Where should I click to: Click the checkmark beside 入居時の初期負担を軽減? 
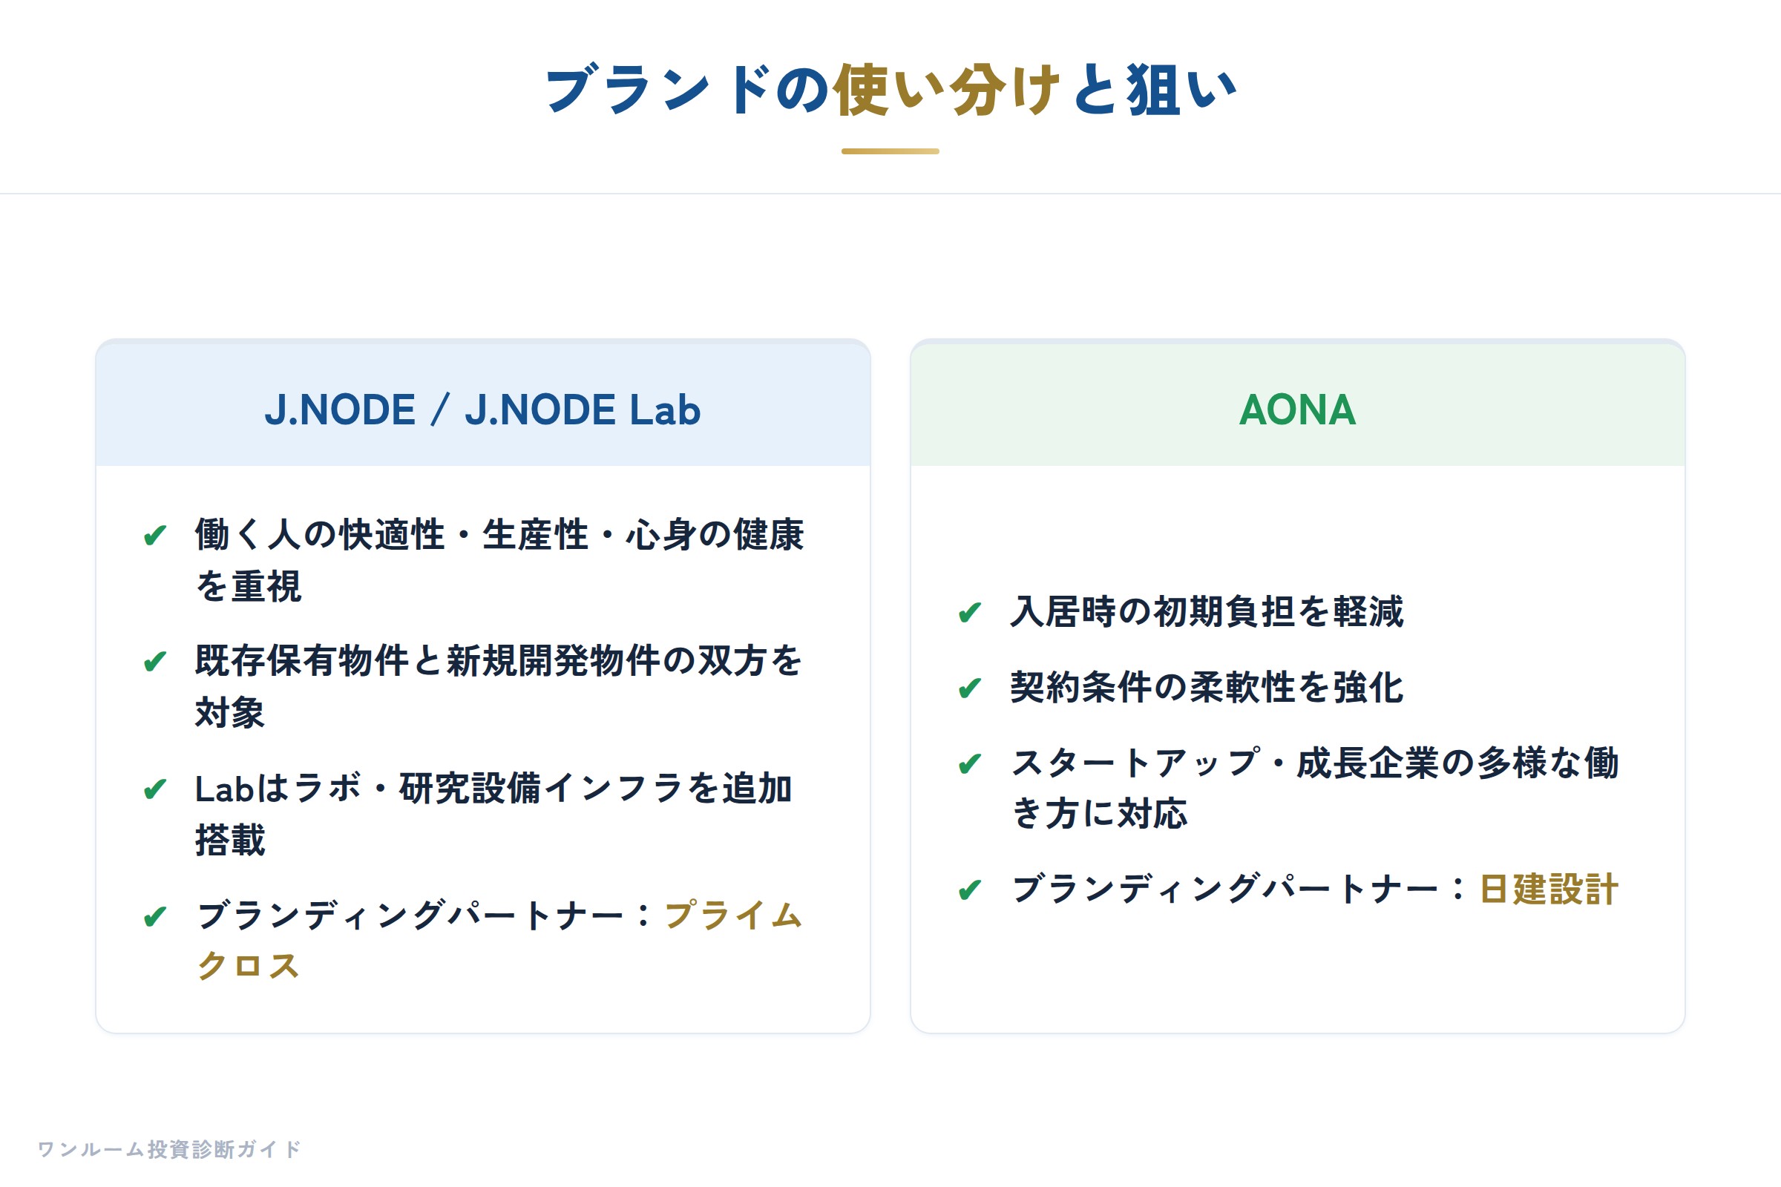[970, 613]
